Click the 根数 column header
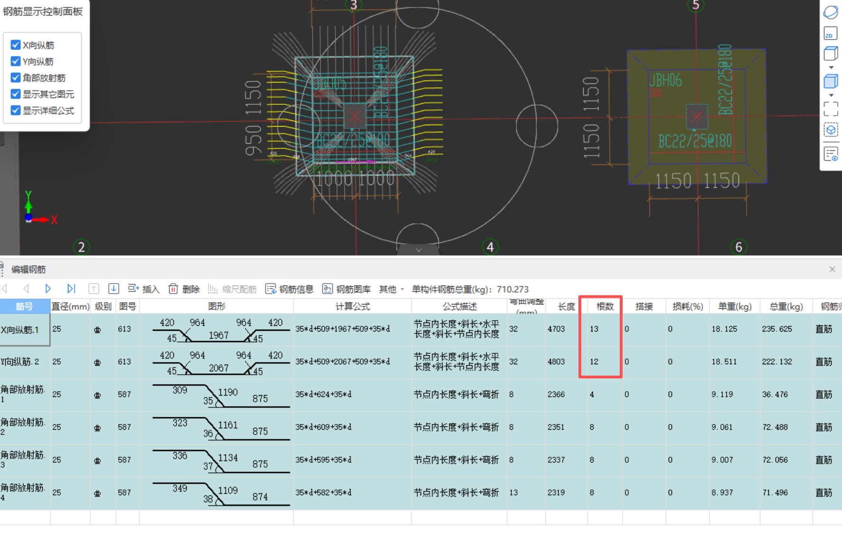The height and width of the screenshot is (552, 842). (x=605, y=306)
